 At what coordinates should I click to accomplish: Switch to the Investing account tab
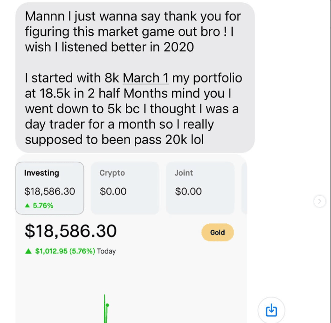[x=50, y=188]
